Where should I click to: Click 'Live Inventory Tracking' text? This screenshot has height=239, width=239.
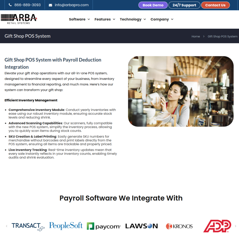point(28,150)
